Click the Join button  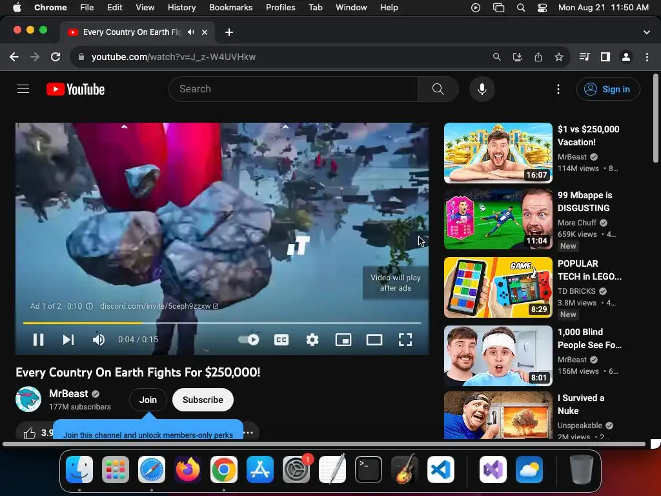point(148,400)
